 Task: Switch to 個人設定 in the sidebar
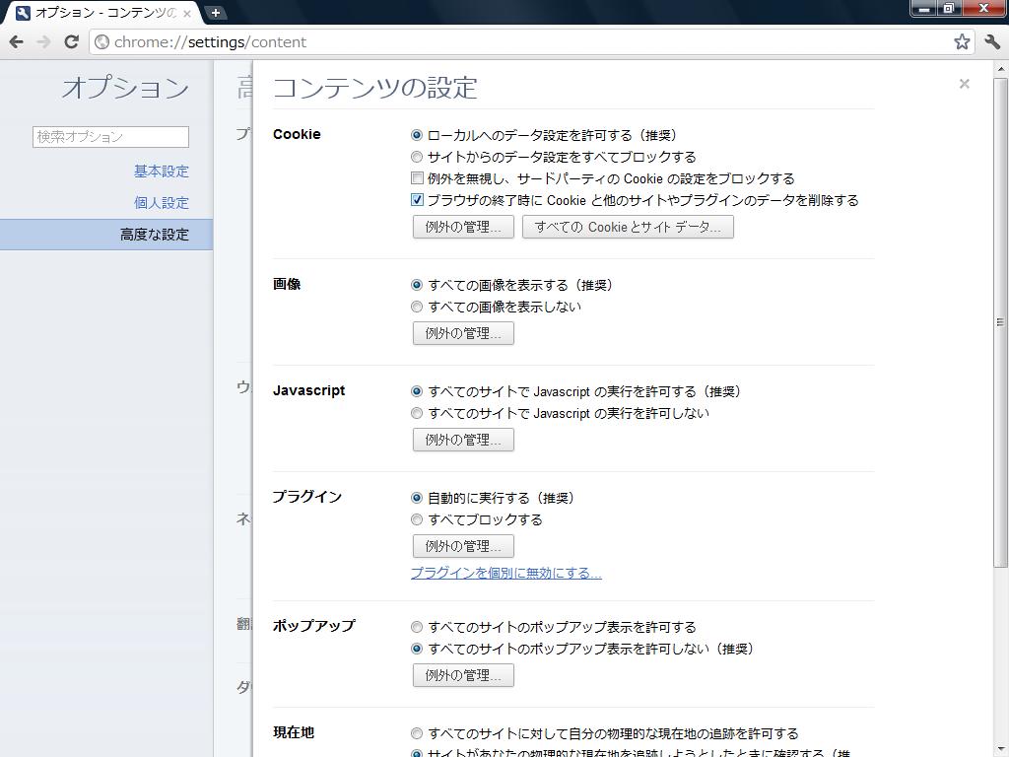point(161,202)
